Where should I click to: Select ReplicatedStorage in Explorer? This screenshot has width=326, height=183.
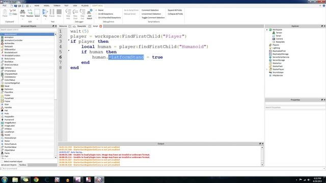pyautogui.click(x=281, y=54)
